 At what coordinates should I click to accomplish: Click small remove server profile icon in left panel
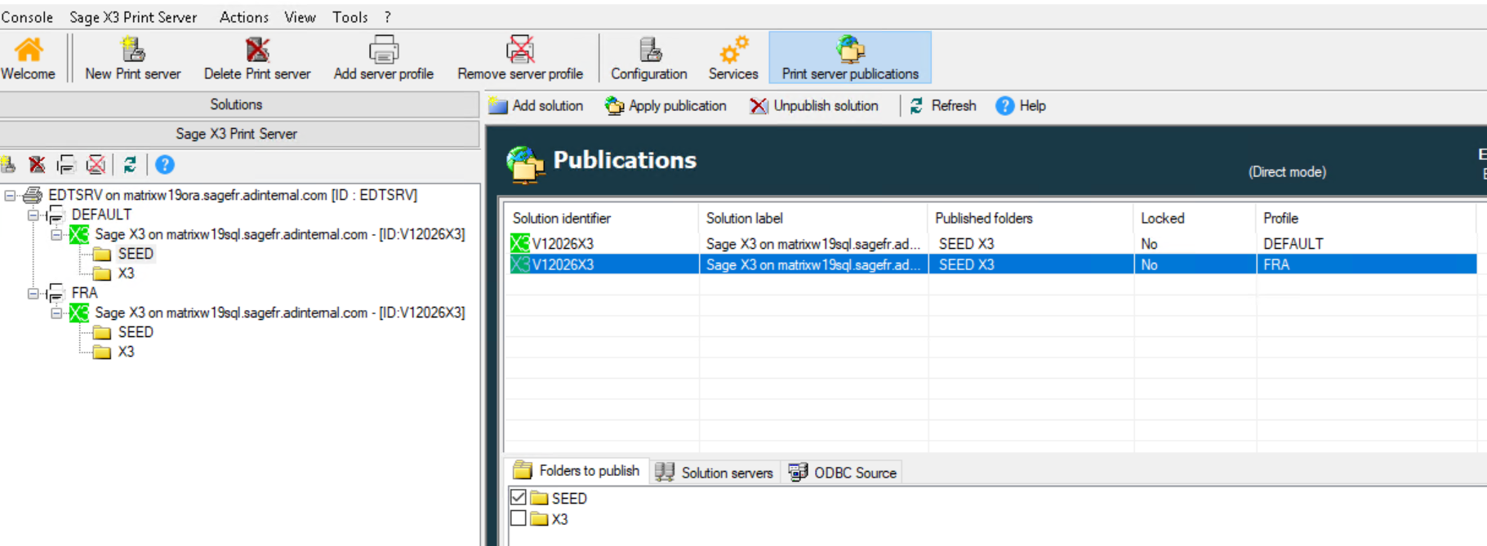pos(96,165)
